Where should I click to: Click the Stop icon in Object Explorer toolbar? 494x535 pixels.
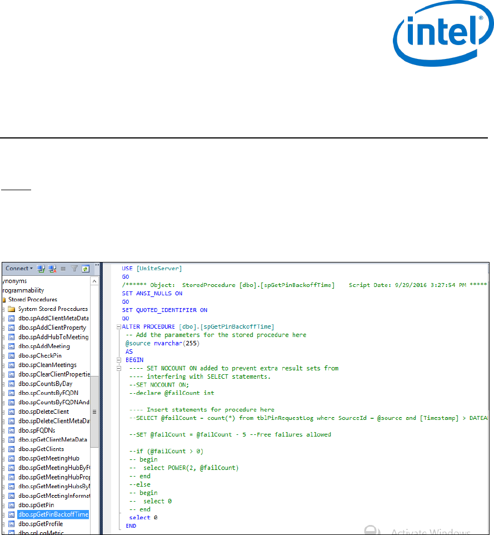point(63,269)
